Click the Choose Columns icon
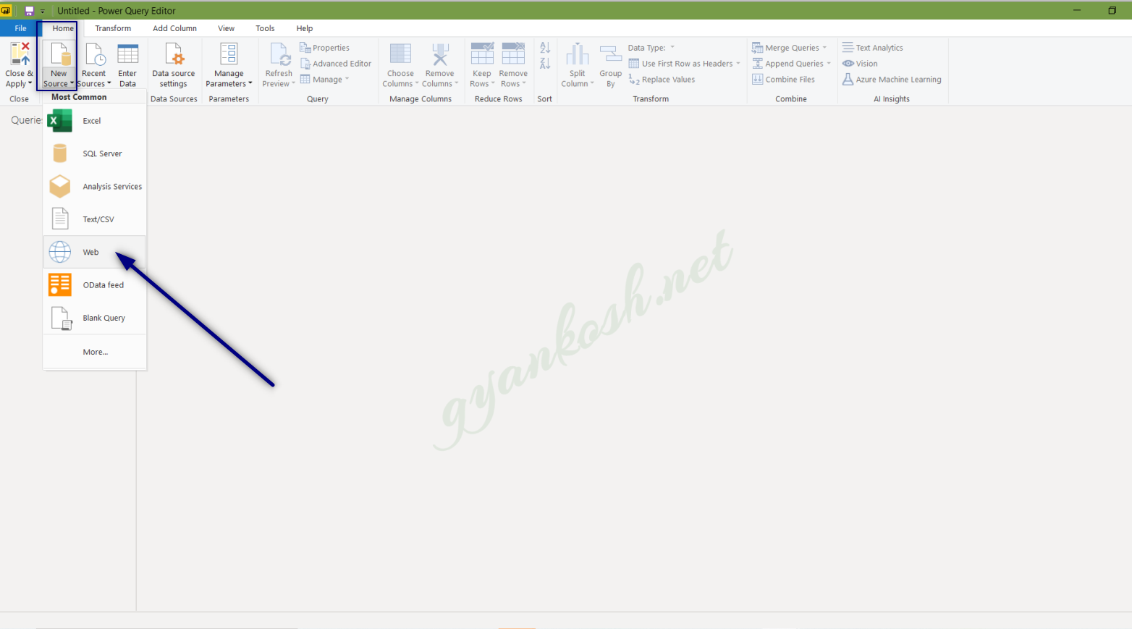This screenshot has height=629, width=1132. point(400,54)
